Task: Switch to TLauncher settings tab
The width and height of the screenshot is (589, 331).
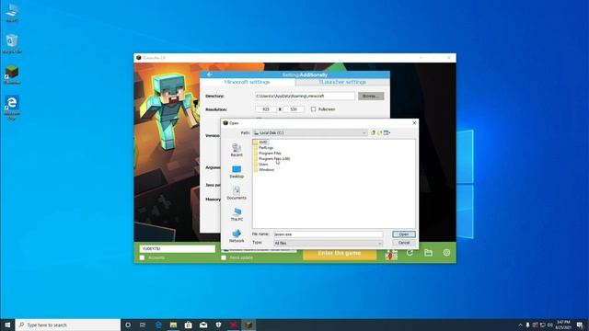Action: click(x=342, y=82)
